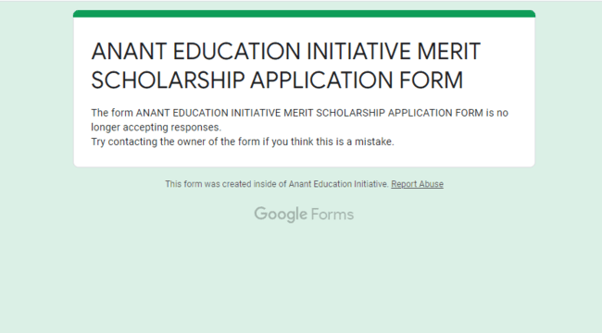Image resolution: width=602 pixels, height=333 pixels.
Task: Click 'Anant Education Initiative' in the footer note
Action: point(338,184)
